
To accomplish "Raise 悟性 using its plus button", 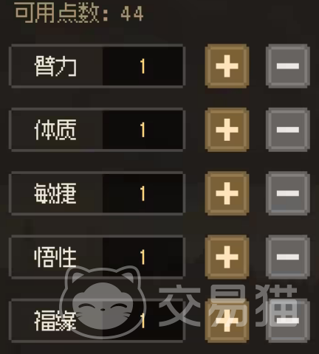I will point(227,257).
